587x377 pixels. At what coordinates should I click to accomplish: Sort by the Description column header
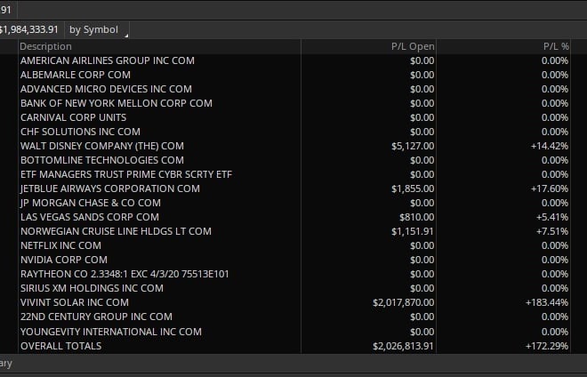point(45,46)
